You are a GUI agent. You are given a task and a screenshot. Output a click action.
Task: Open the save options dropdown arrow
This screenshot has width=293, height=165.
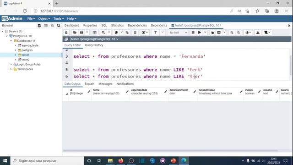(x=87, y=33)
